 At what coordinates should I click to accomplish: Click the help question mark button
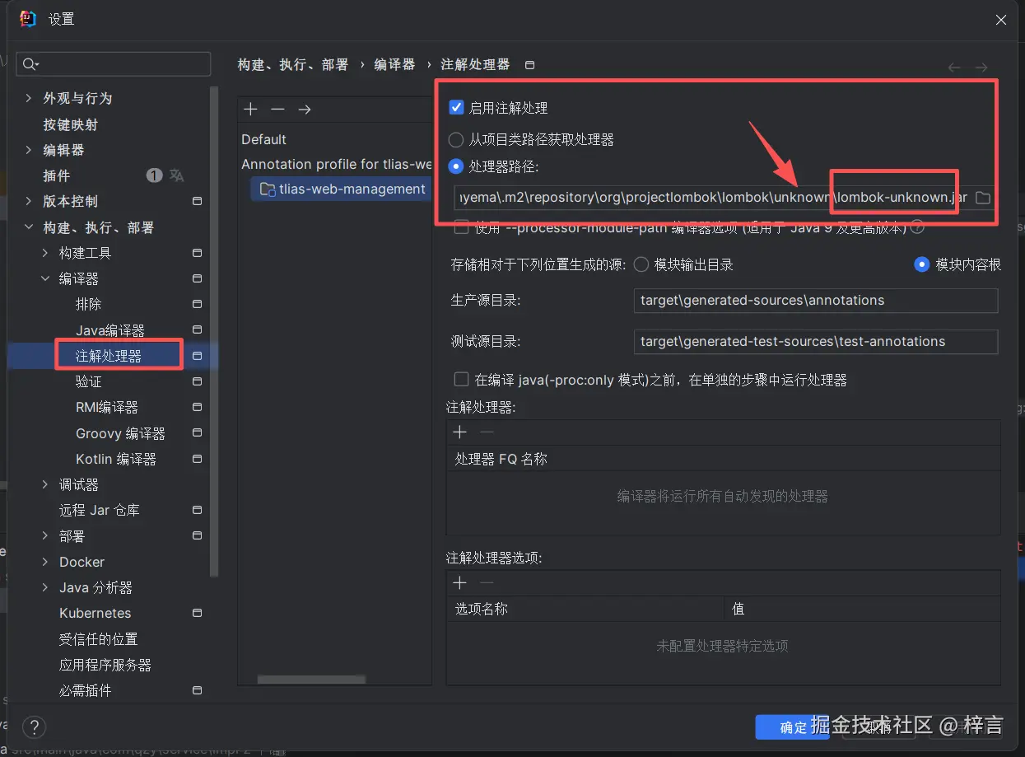pyautogui.click(x=34, y=727)
